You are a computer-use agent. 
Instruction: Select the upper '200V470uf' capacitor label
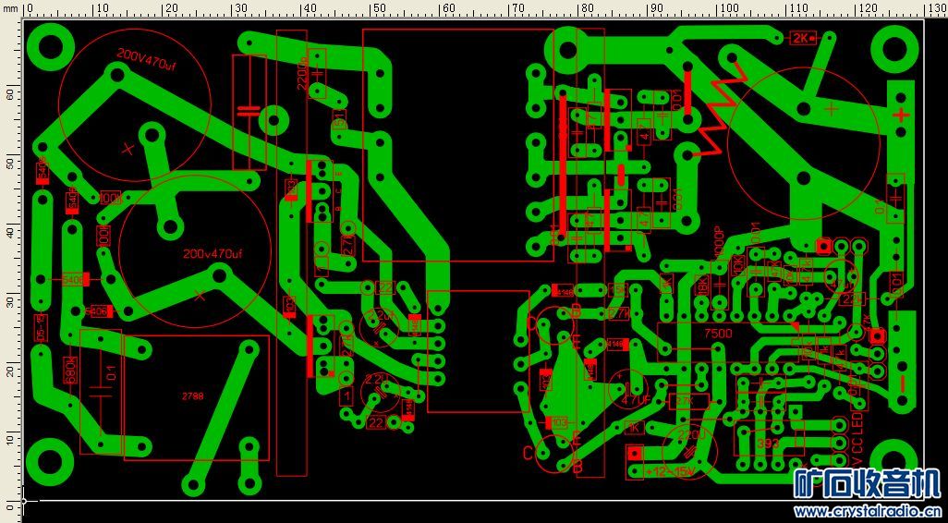[147, 60]
